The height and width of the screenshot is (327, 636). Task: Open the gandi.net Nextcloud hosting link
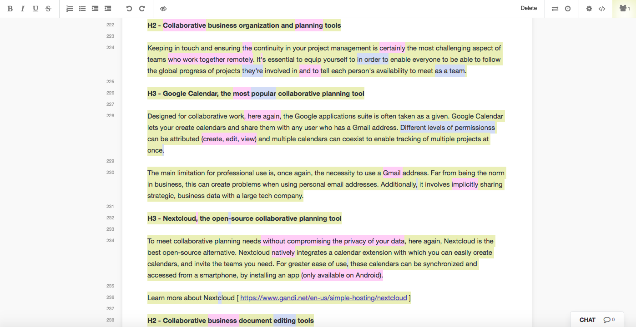323,298
